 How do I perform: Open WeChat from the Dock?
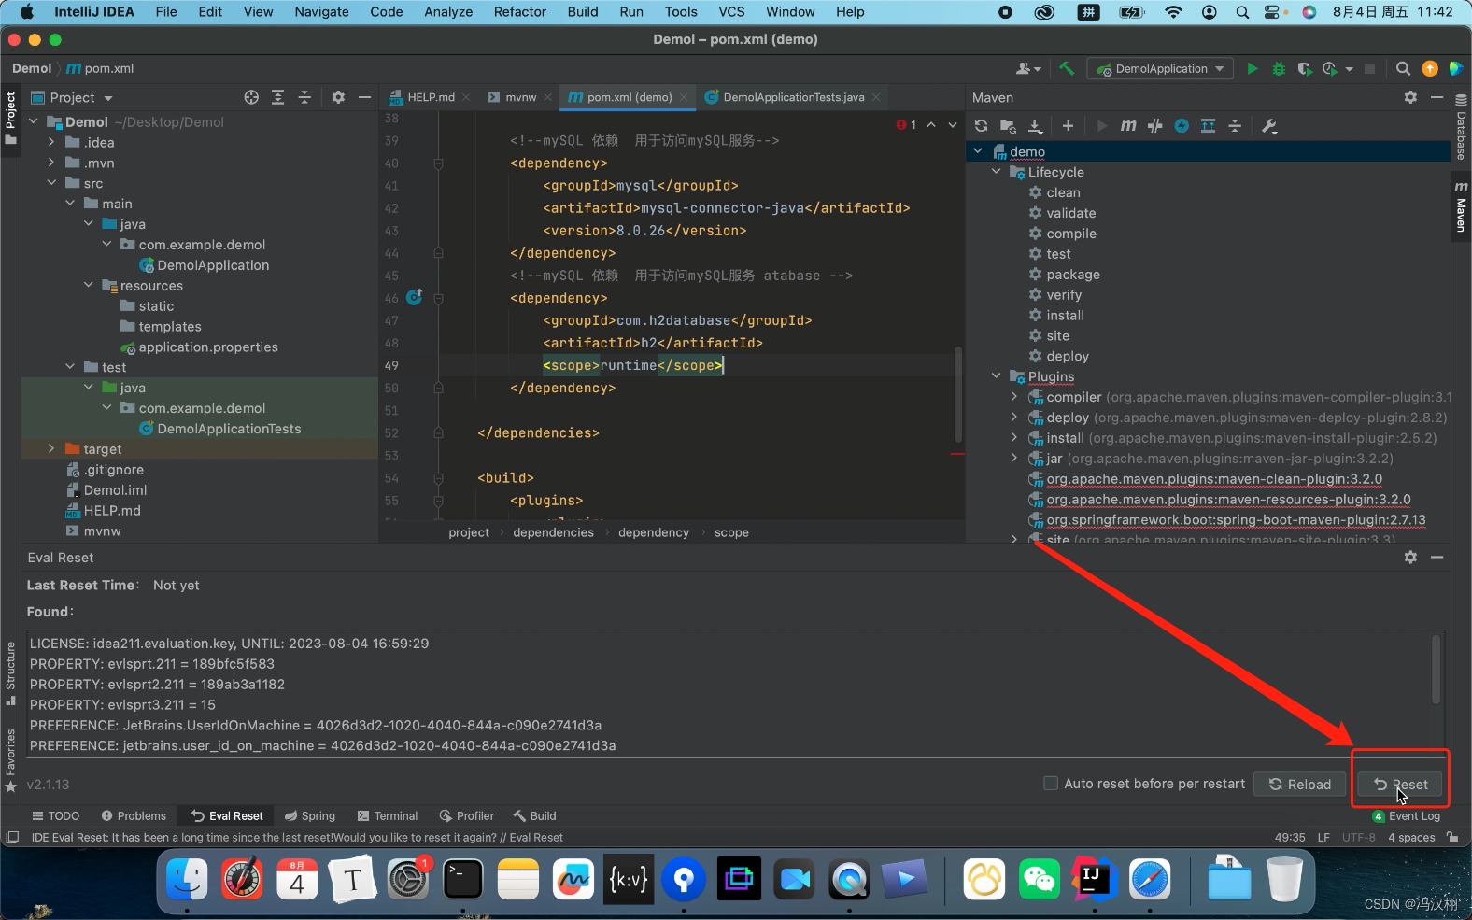1039,879
